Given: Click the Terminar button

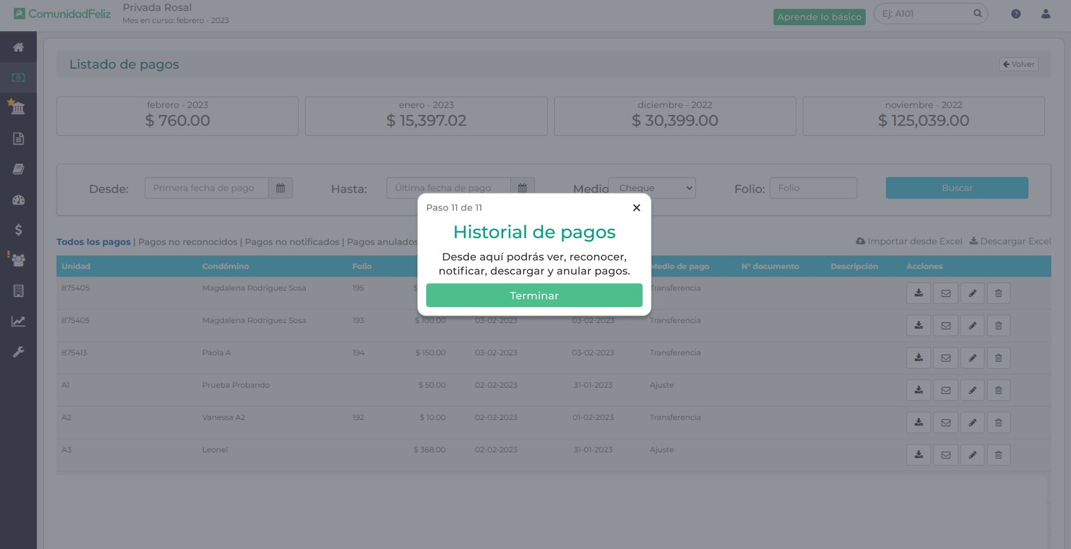Looking at the screenshot, I should [x=534, y=295].
